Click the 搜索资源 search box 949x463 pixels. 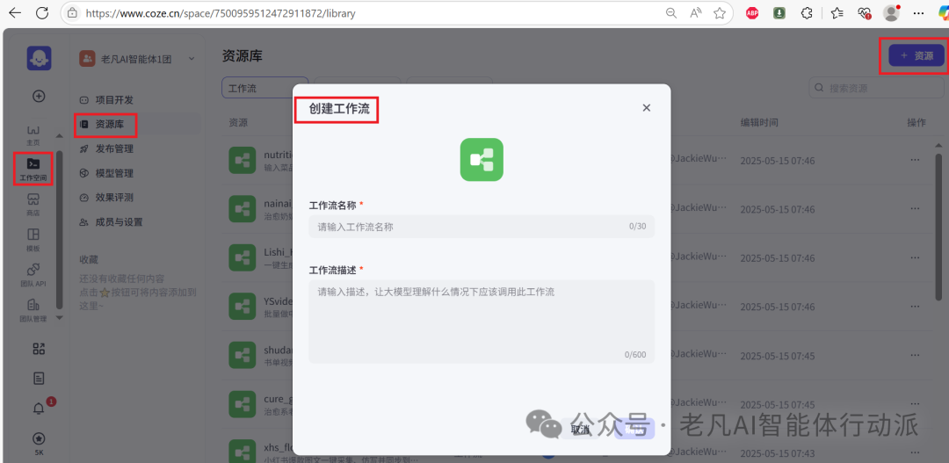876,88
